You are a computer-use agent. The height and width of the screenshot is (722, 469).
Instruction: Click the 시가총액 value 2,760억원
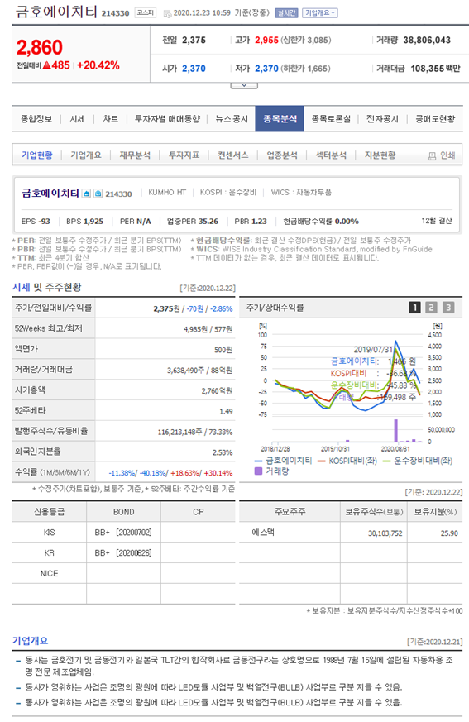click(217, 391)
